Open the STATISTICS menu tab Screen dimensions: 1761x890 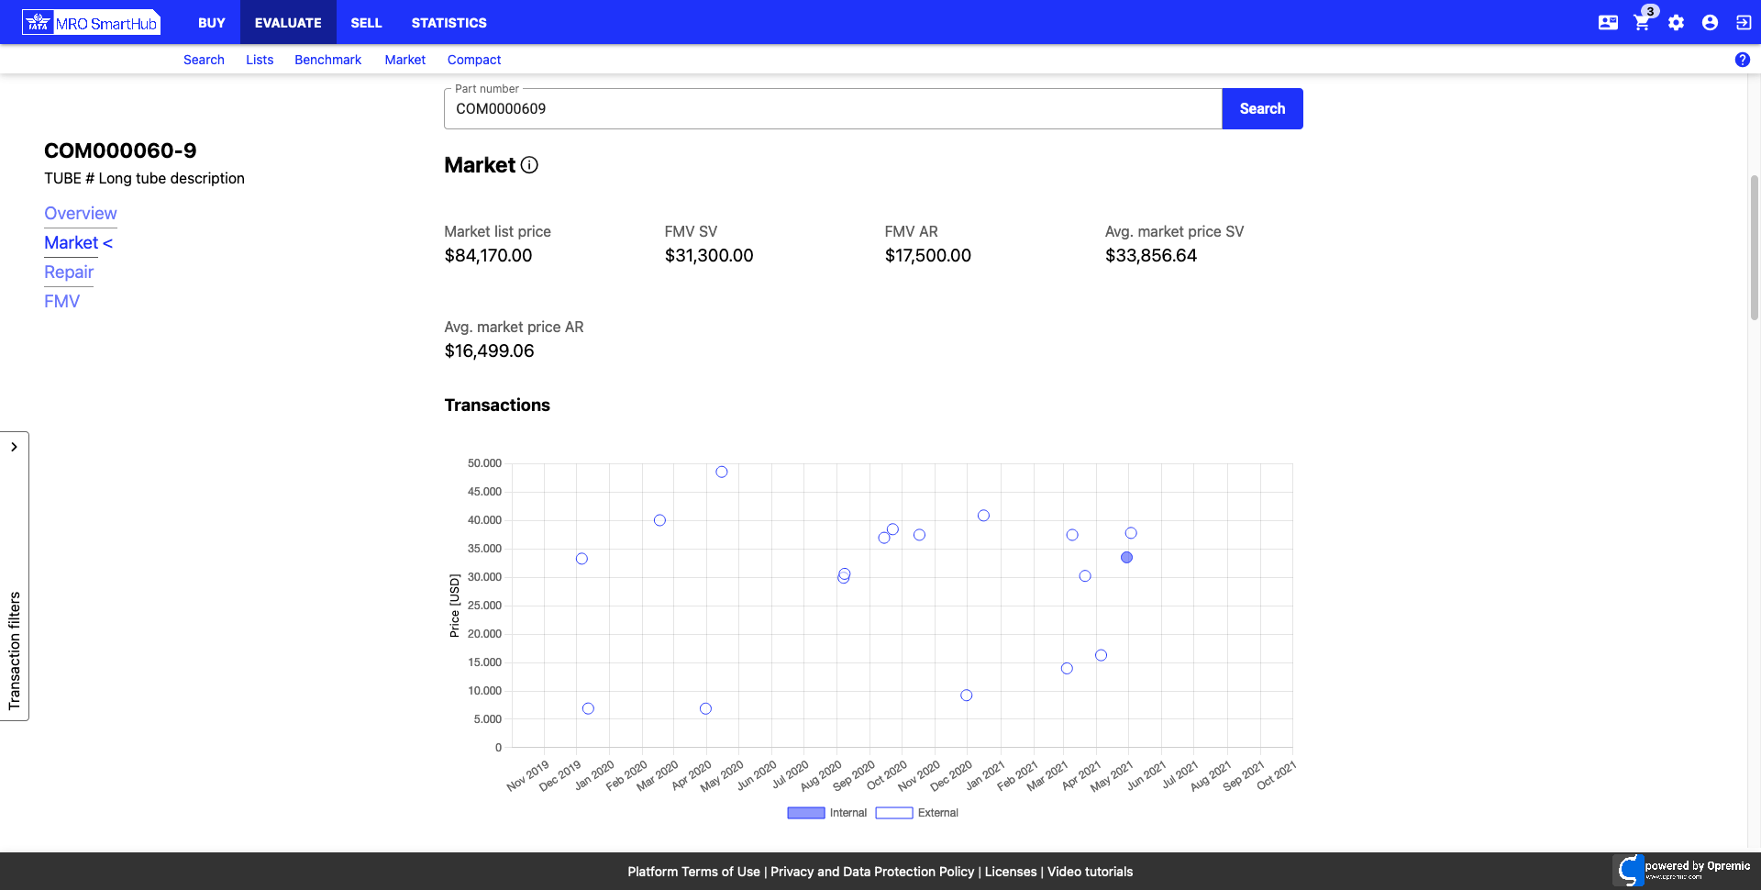point(449,23)
